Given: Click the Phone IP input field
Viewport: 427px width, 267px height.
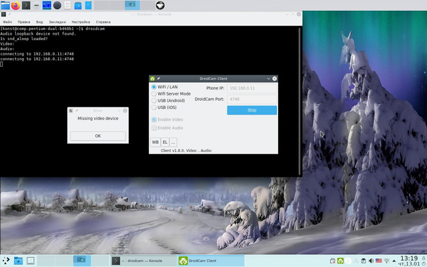Looking at the screenshot, I should click(x=252, y=88).
